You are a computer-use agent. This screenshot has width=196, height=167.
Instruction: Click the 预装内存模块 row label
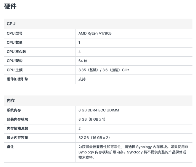(x=17, y=119)
